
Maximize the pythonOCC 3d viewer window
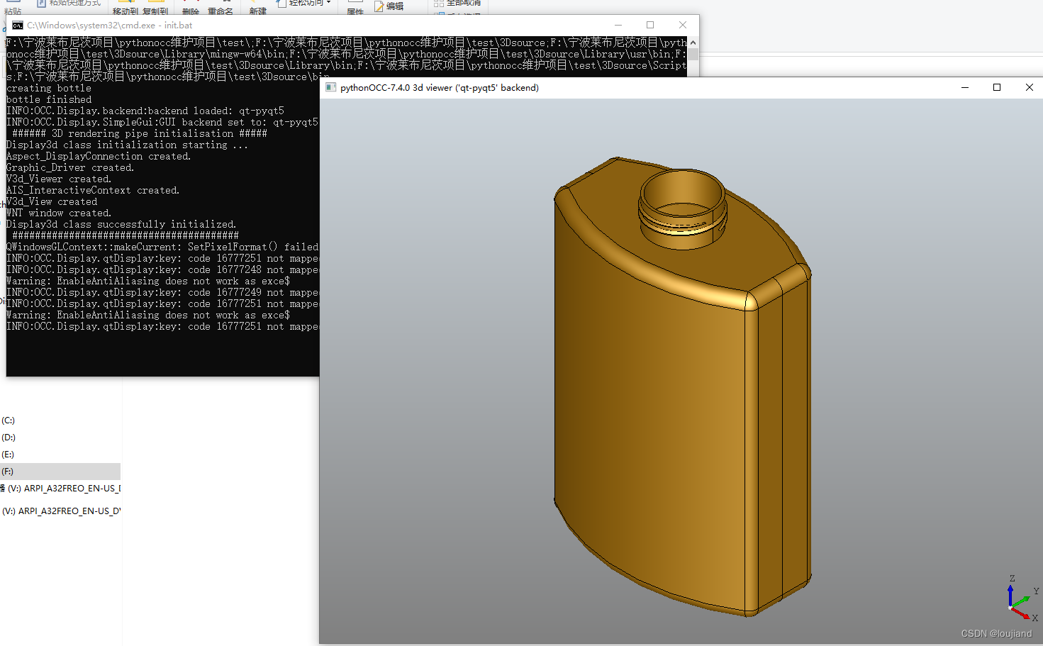pos(997,87)
